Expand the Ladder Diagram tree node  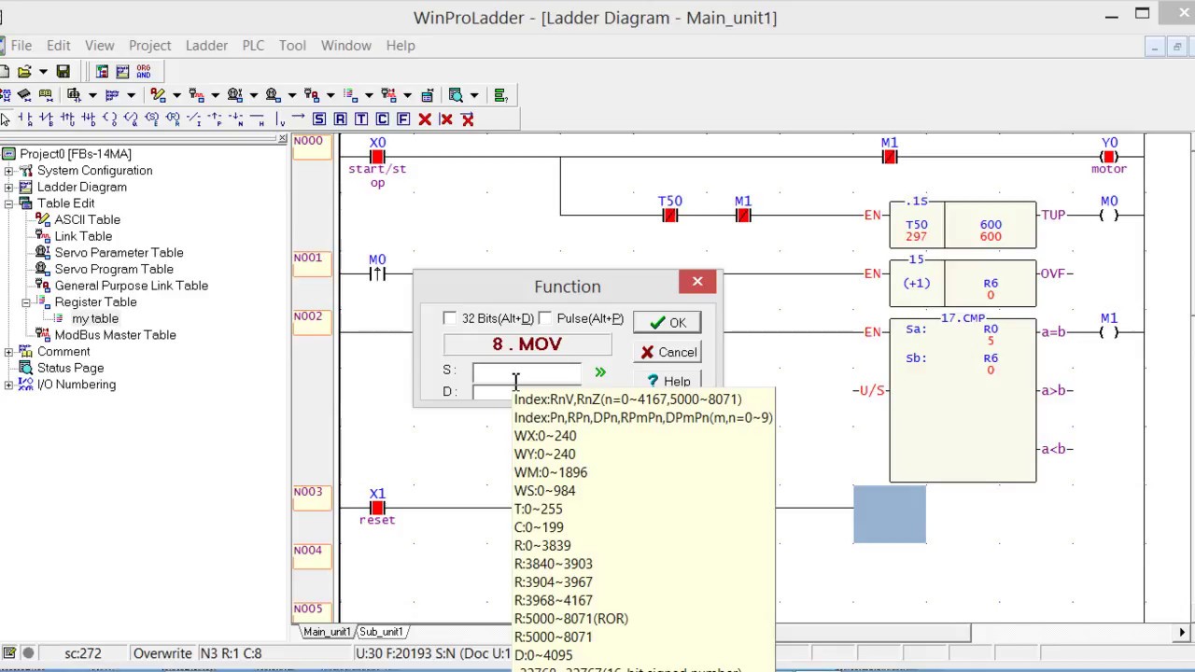9,187
